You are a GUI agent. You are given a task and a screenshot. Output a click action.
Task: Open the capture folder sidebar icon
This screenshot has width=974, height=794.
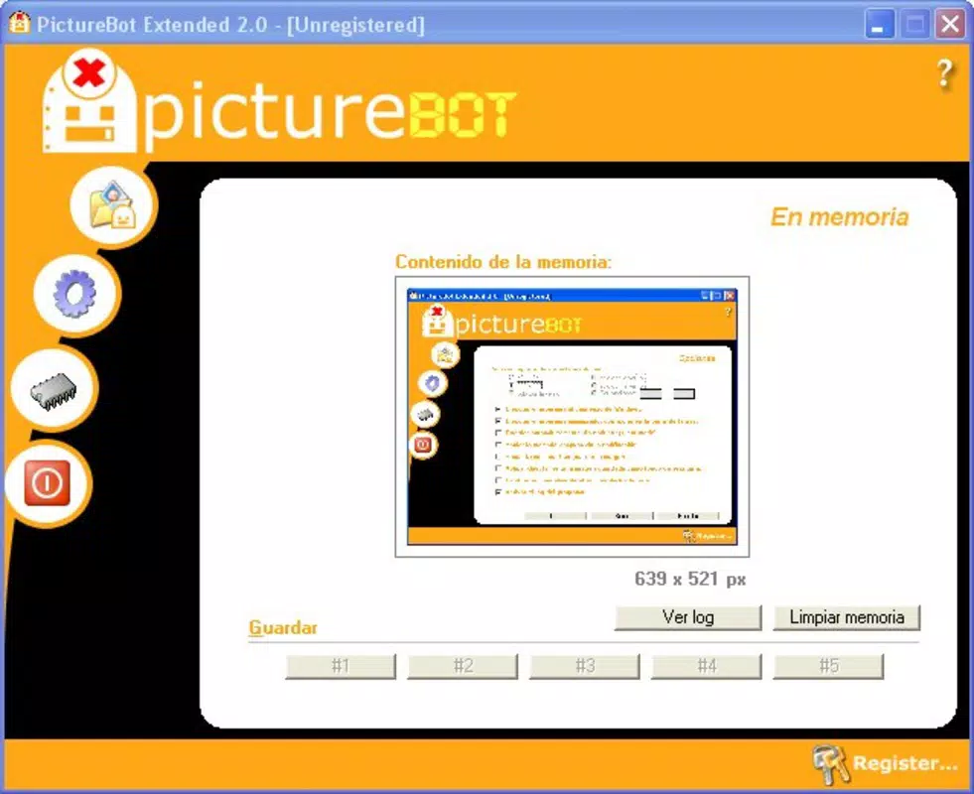click(112, 205)
